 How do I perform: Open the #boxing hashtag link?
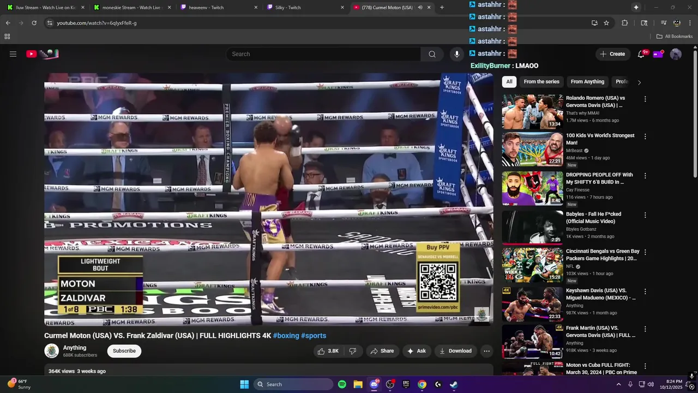(x=286, y=336)
